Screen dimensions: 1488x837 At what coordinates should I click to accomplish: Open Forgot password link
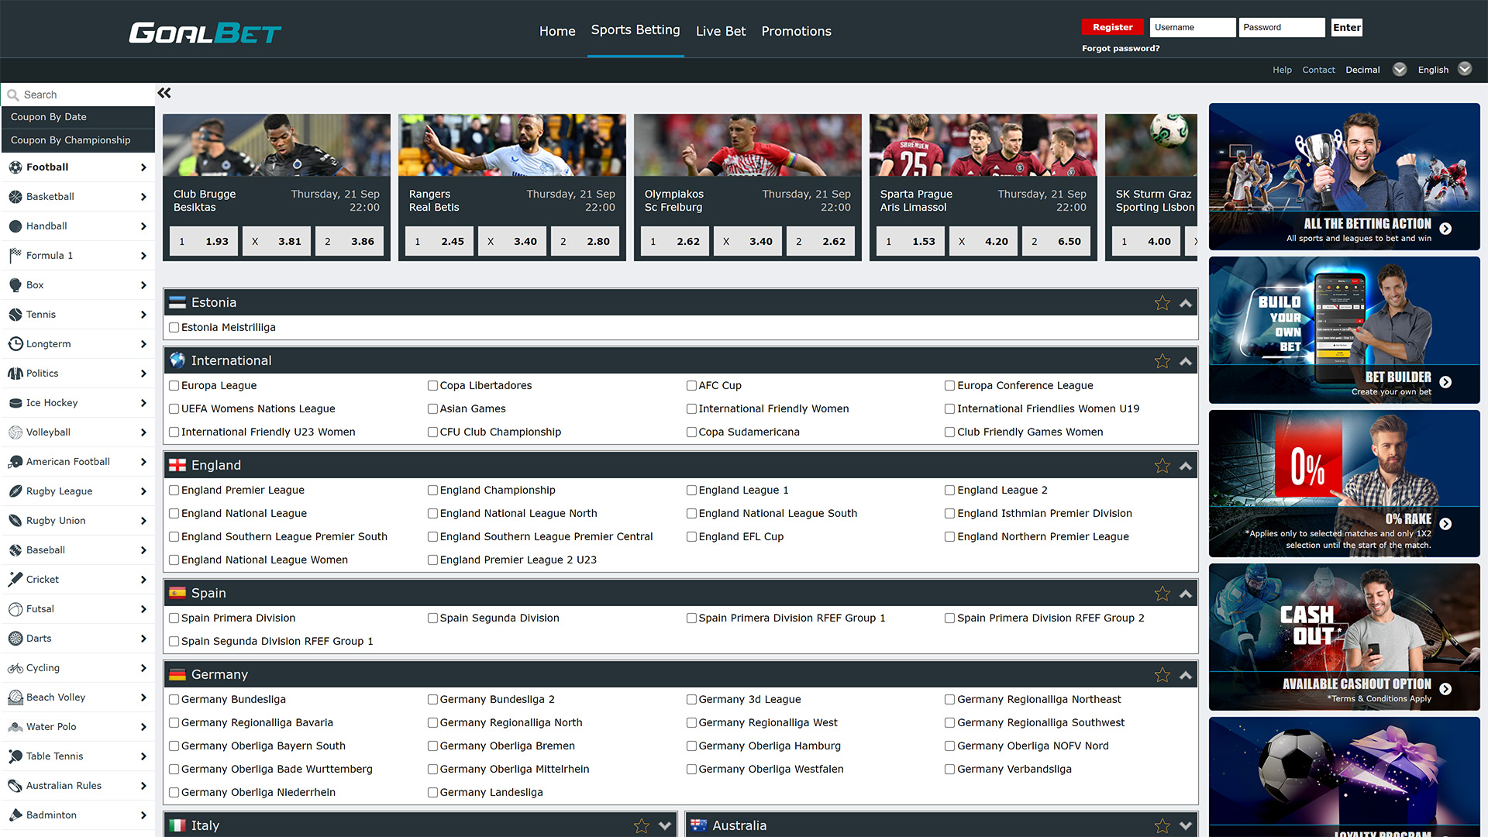coord(1121,49)
